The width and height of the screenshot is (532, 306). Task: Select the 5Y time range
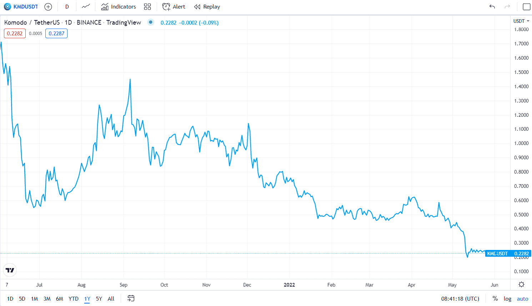(x=99, y=299)
